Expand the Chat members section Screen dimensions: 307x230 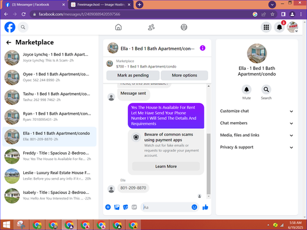[x=257, y=123]
